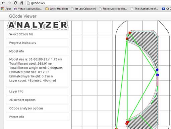
Task: Expand the Layer info section
Action: [x=38, y=91]
